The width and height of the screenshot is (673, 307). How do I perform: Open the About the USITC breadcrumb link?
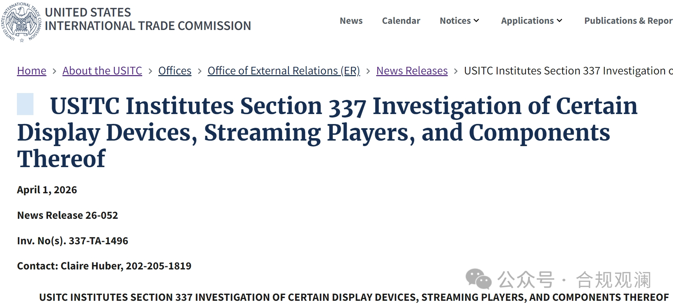coord(102,71)
